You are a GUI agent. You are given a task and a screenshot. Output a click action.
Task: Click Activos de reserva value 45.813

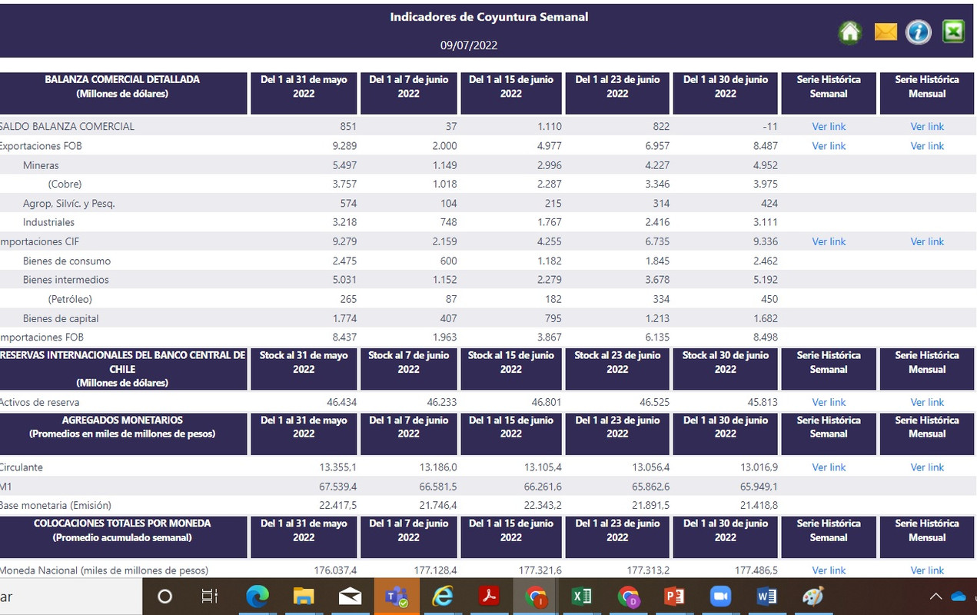[762, 402]
